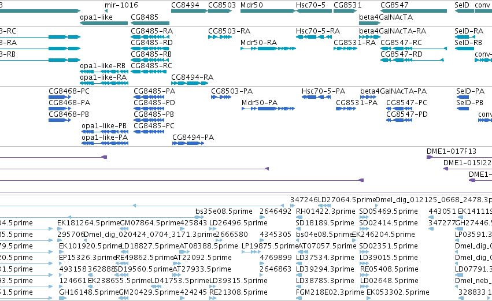The width and height of the screenshot is (492, 301).
Task: Select the CG8547 gene bar
Action: pos(413,11)
